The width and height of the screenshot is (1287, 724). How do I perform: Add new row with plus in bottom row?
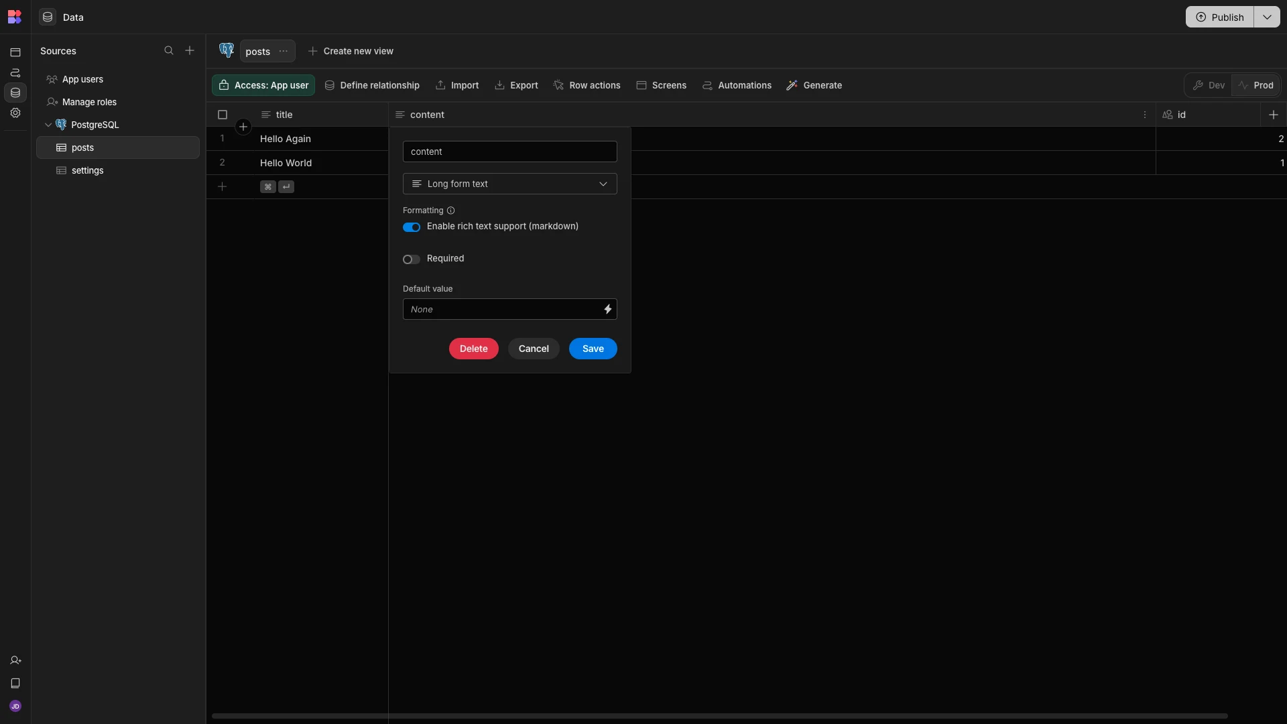coord(223,186)
